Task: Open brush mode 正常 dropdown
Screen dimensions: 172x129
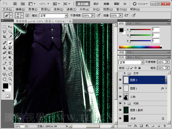Action: point(66,16)
